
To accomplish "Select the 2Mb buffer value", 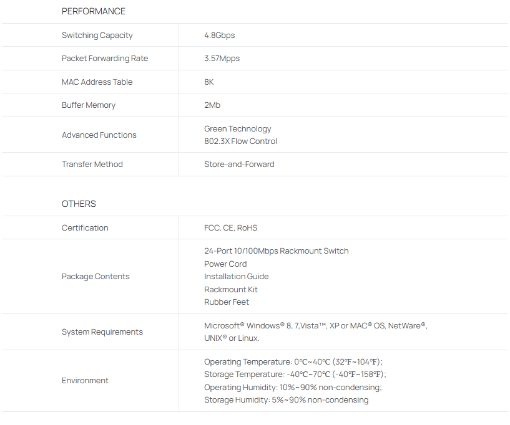I will tap(212, 105).
